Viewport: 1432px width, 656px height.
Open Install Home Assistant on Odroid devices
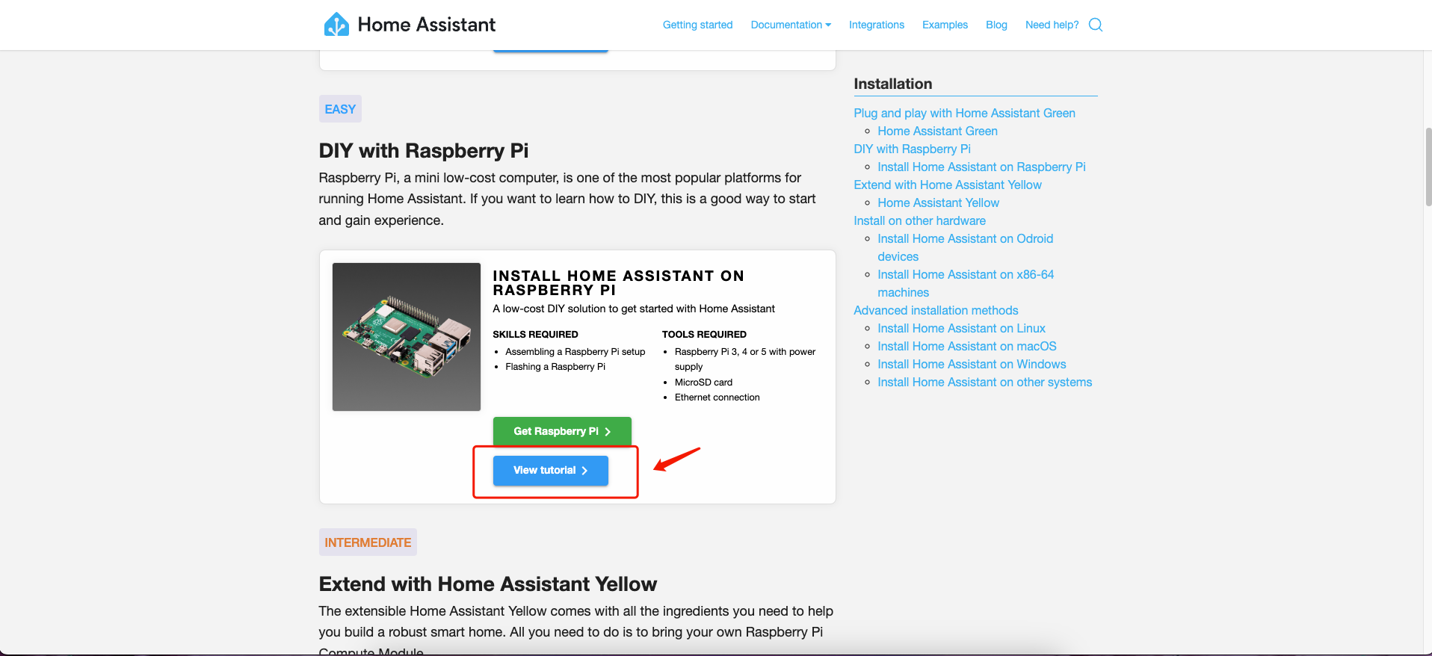(x=965, y=247)
